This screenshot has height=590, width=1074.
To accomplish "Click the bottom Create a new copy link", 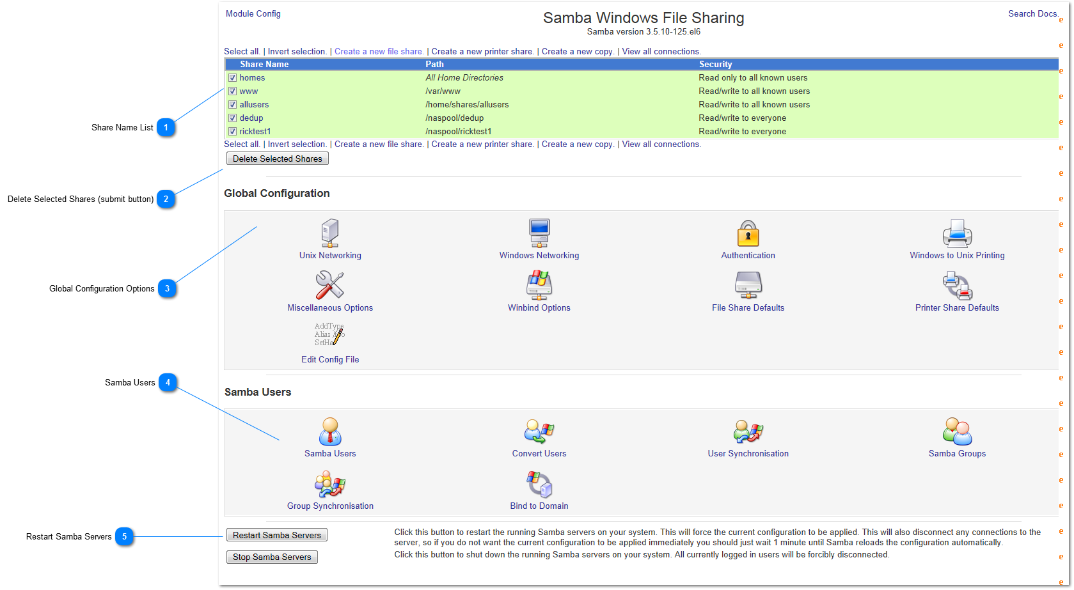I will [x=578, y=144].
